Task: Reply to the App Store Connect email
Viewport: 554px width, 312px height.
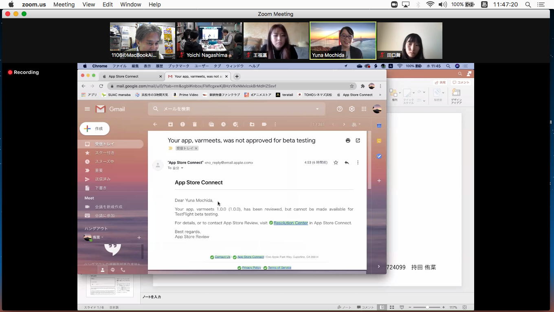Action: 347,162
